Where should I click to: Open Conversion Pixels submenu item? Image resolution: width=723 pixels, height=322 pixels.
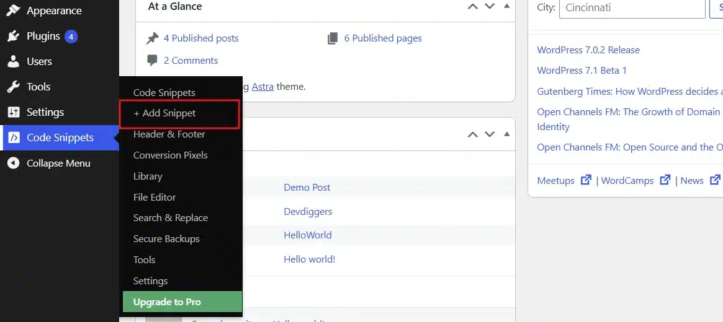click(x=171, y=155)
